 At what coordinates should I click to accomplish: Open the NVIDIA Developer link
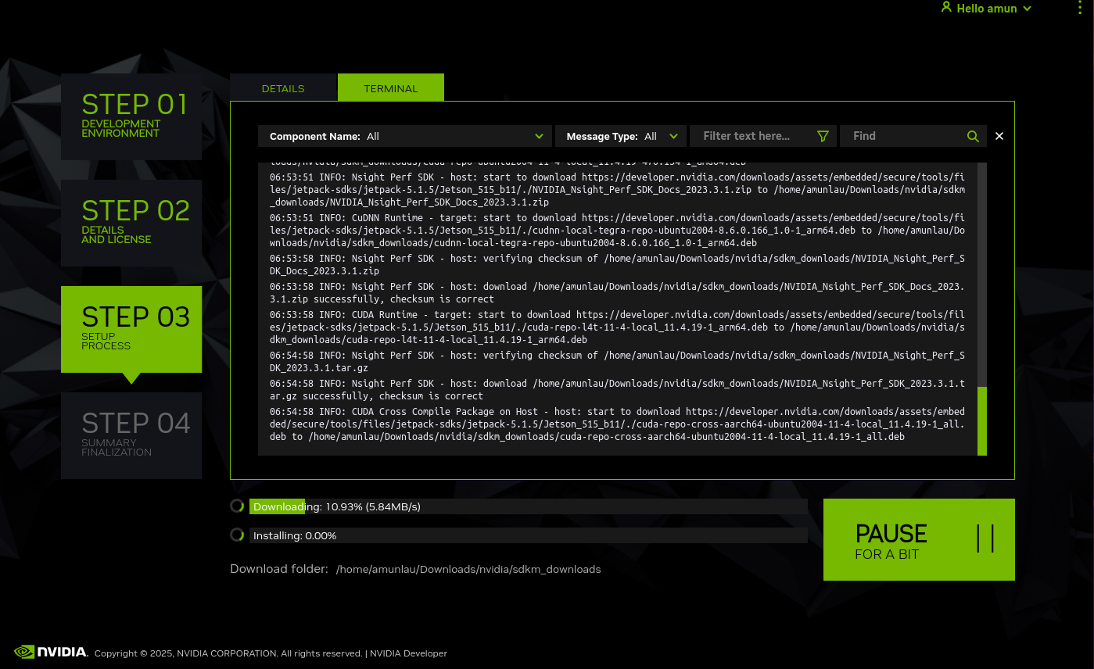(408, 653)
